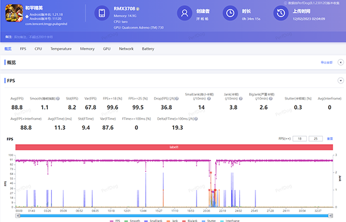This screenshot has height=222, width=346.
Task: Click the help icon next to SmallJank
Action: coord(209,99)
